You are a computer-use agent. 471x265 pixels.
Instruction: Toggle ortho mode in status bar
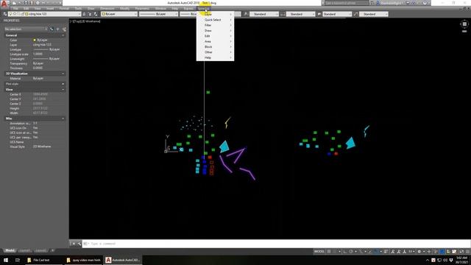tap(345, 252)
